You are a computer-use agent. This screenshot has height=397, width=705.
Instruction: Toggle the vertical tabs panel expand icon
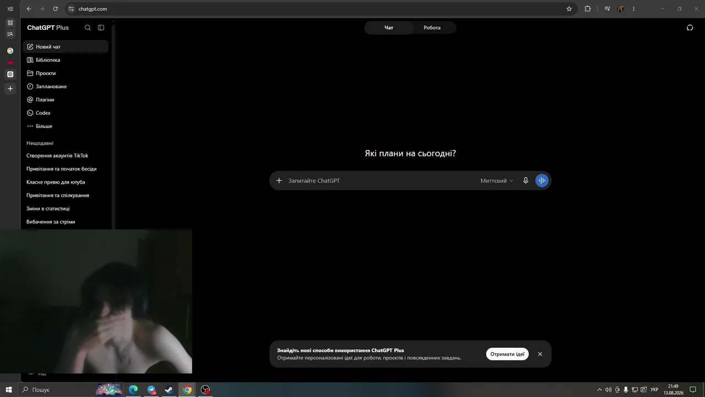tap(10, 9)
